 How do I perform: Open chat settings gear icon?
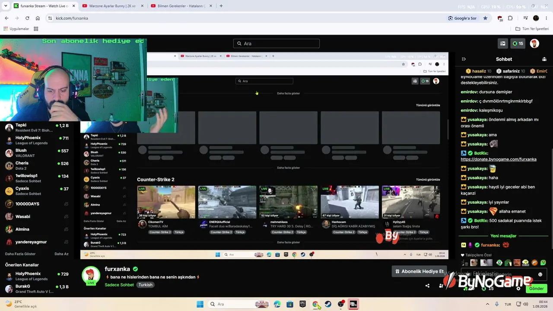coord(518,289)
